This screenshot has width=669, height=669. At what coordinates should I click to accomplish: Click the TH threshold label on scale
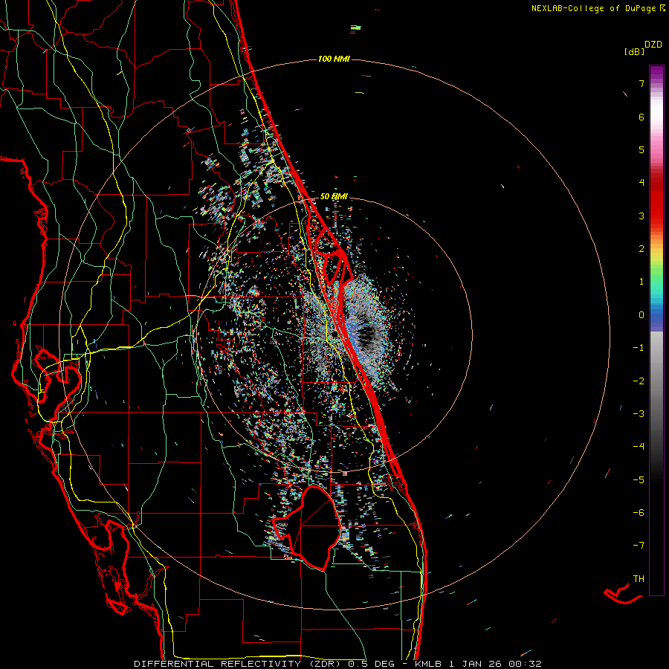(x=639, y=579)
